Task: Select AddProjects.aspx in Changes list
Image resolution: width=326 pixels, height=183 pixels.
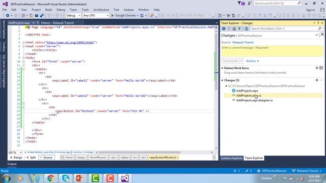Action: click(x=247, y=90)
